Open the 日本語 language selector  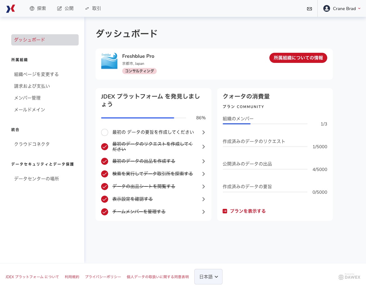click(x=208, y=277)
